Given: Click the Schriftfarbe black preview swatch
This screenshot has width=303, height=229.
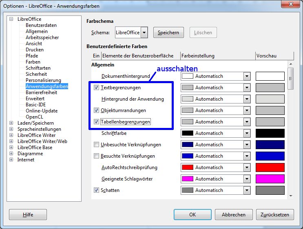Looking at the screenshot, I should 270,133.
